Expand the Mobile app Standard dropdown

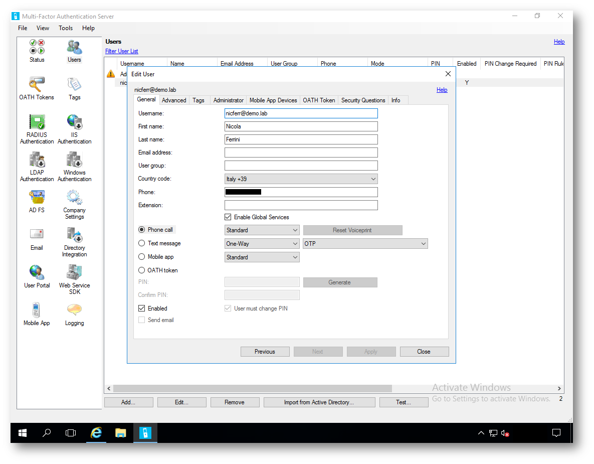295,257
